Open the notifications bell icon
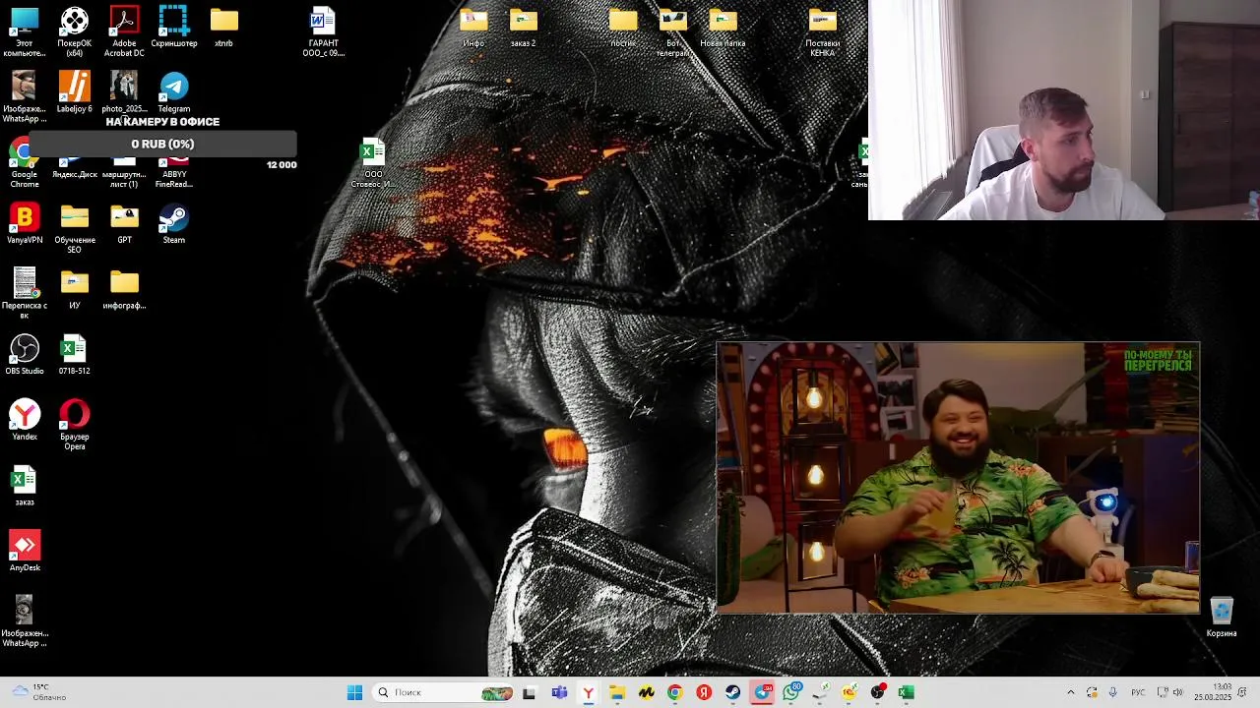This screenshot has height=708, width=1260. click(1244, 692)
